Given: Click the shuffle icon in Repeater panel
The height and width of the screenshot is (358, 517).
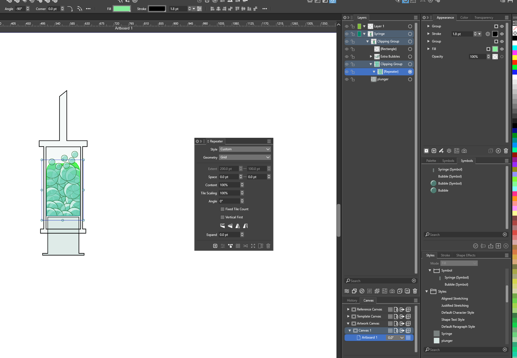Looking at the screenshot, I should [x=245, y=246].
